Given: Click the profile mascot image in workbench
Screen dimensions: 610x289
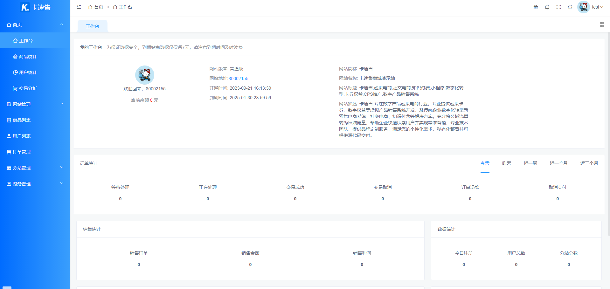Looking at the screenshot, I should pyautogui.click(x=144, y=75).
